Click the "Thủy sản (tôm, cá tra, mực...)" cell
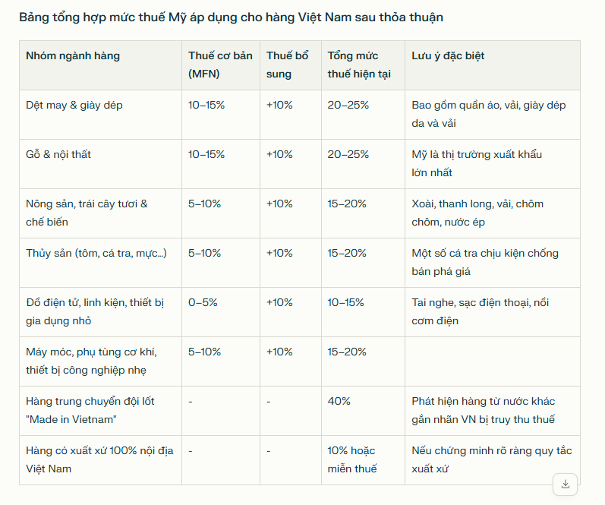Viewport: 605px width, 505px height. point(96,253)
